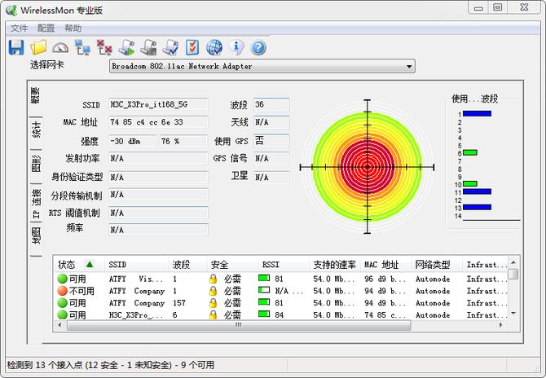Click the list's vertical scrollbar down arrow
The image size is (546, 378).
point(513,314)
